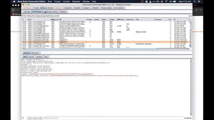Open the Project menu

coord(58,1)
